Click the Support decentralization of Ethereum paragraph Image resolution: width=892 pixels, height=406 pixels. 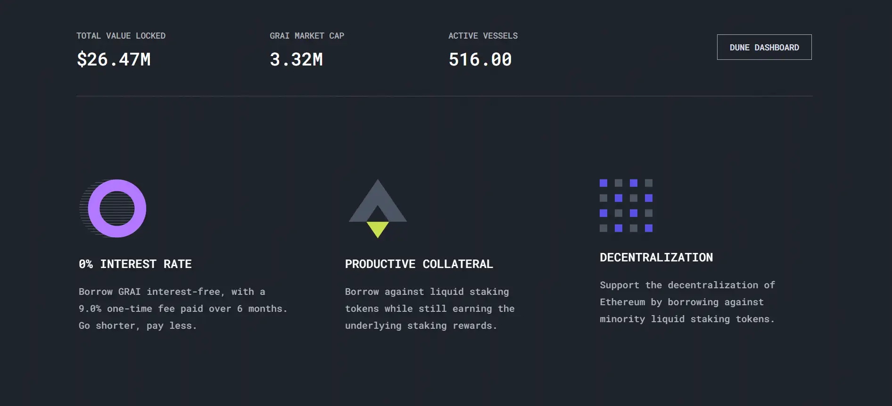pos(687,302)
